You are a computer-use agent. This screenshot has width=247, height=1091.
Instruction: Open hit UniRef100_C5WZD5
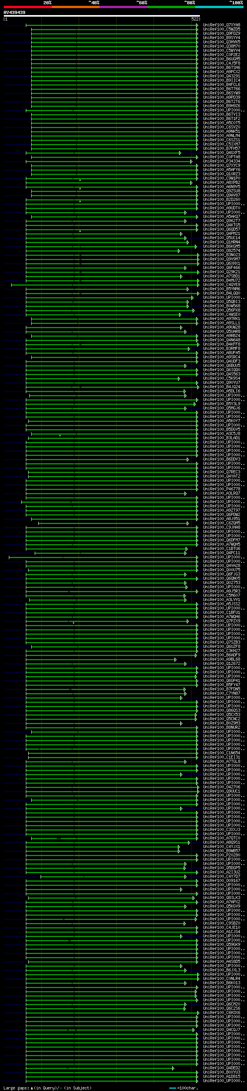[x=222, y=29]
